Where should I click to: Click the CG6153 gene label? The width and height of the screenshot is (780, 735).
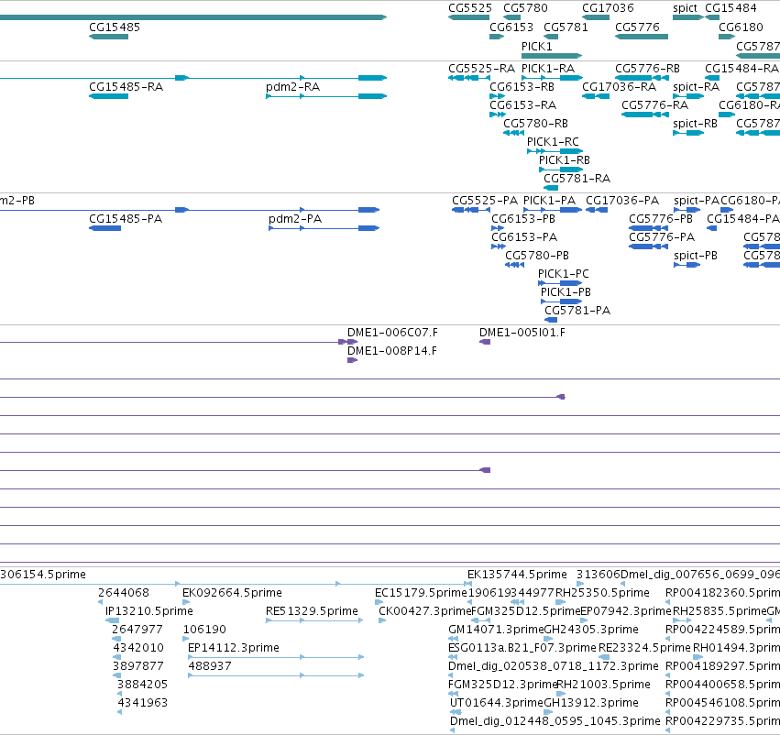[511, 27]
